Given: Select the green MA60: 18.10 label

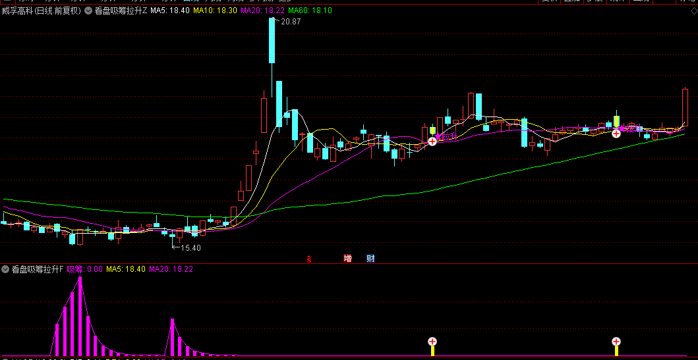Looking at the screenshot, I should pyautogui.click(x=310, y=11).
